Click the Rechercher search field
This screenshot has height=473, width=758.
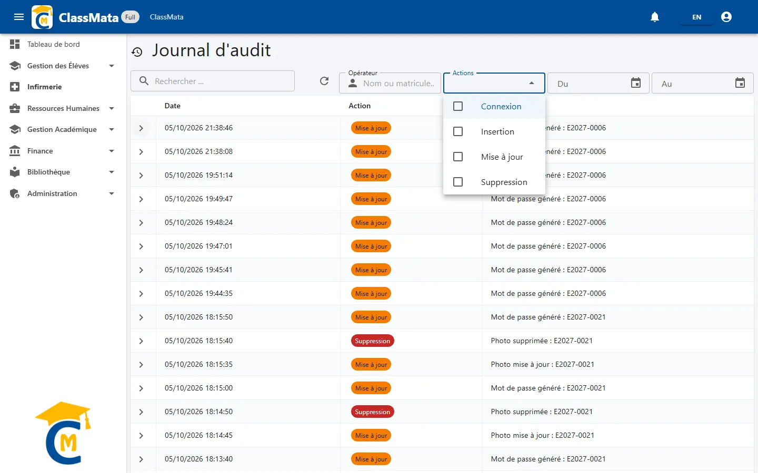(213, 81)
